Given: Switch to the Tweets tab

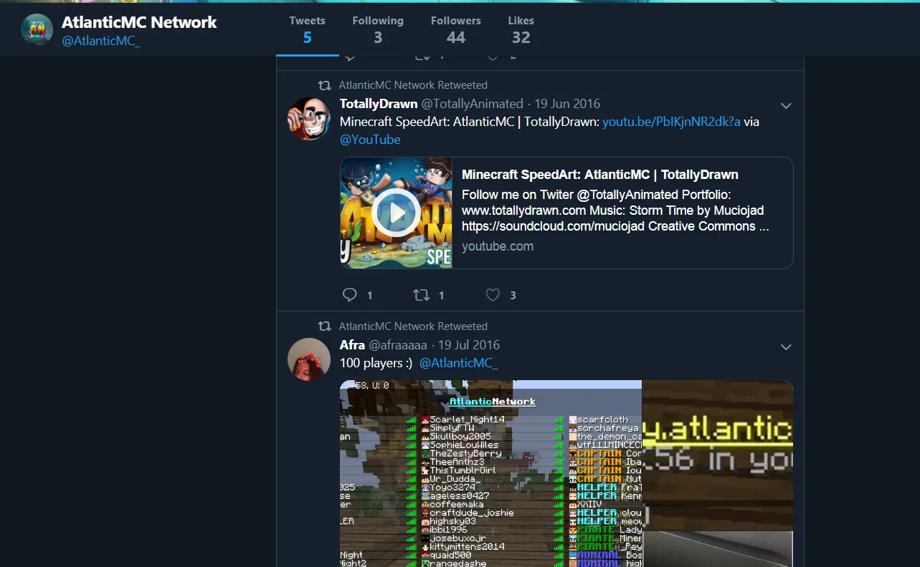Looking at the screenshot, I should (x=307, y=29).
